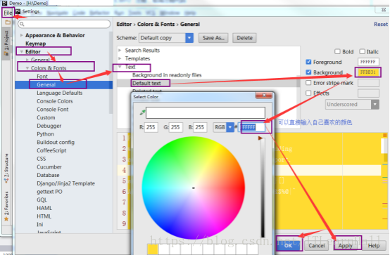Click the R value field
390x255 pixels.
point(151,127)
